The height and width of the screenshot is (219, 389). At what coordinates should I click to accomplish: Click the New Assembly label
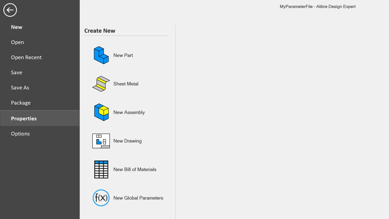(129, 112)
